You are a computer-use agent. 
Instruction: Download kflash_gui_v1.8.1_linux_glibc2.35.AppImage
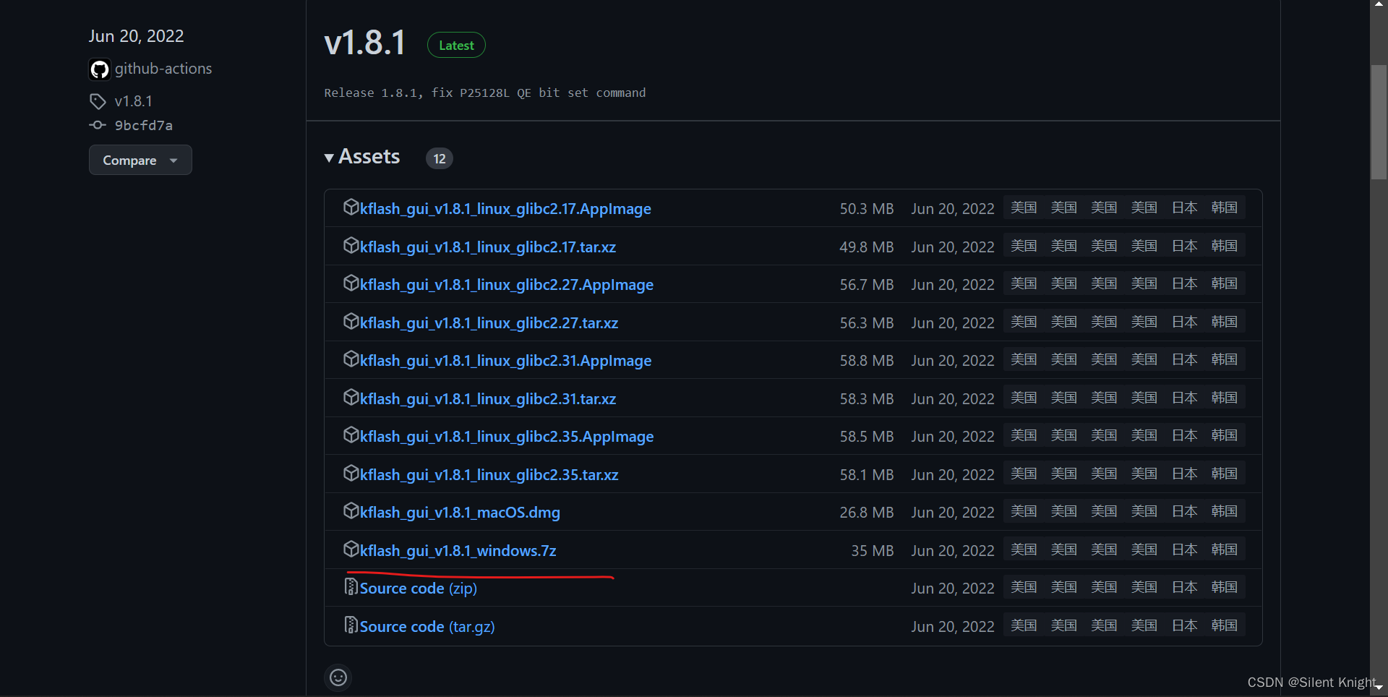[x=507, y=437]
